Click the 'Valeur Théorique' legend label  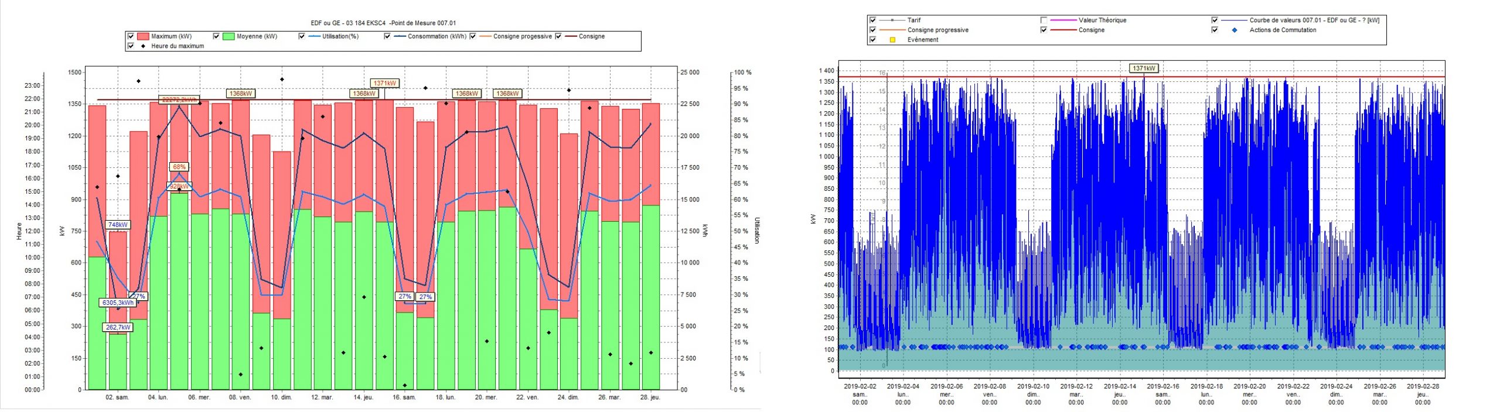(1102, 20)
